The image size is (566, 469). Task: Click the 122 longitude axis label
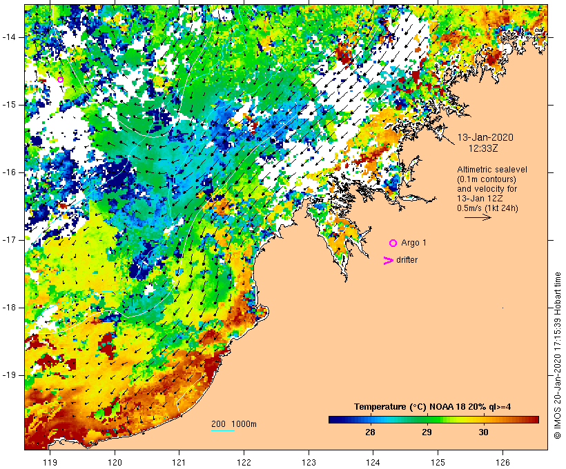click(244, 463)
